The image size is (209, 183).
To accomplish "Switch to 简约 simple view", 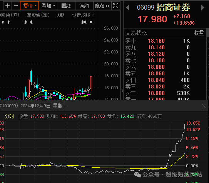I will coord(84,6).
